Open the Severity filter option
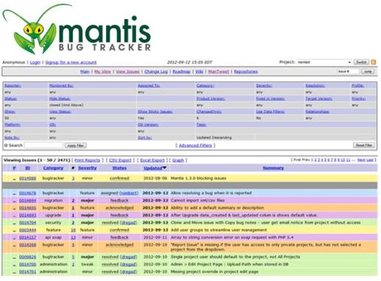This screenshot has height=281, width=381. point(264,85)
